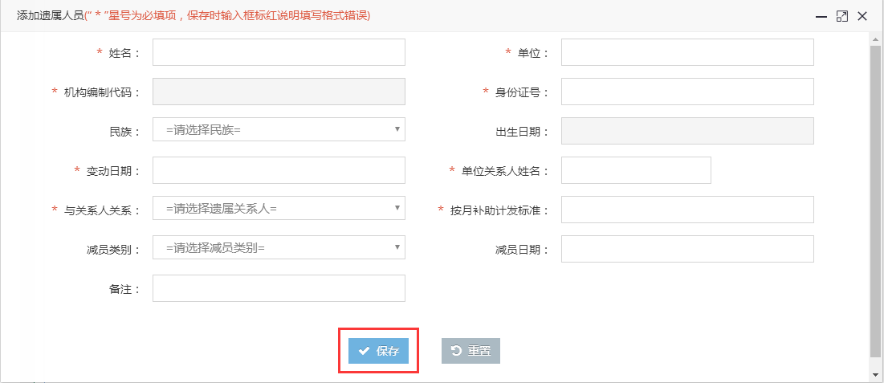Maximize the dialog window icon
Image resolution: width=884 pixels, height=383 pixels.
point(841,16)
